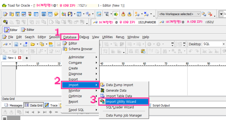Open the Window menu

(133, 37)
